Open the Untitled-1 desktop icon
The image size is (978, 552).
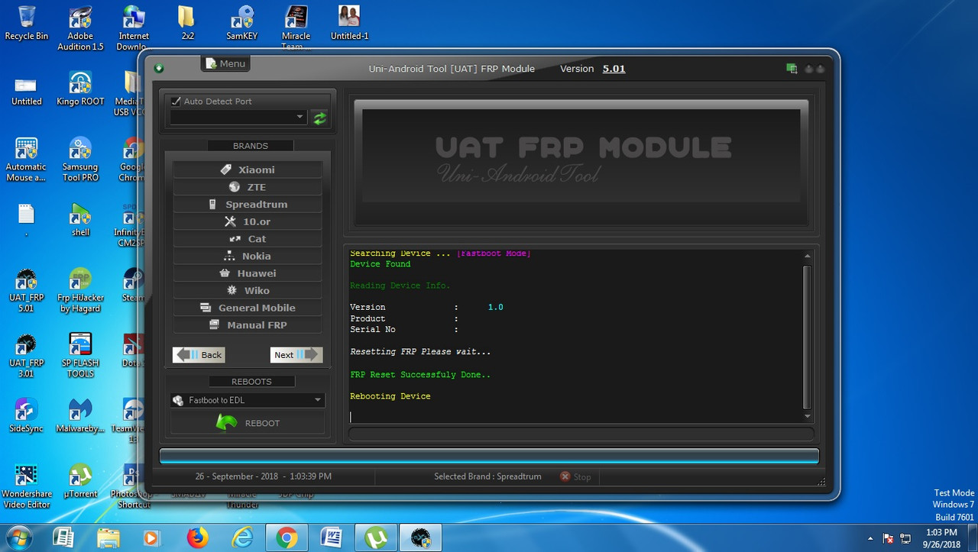[x=349, y=23]
